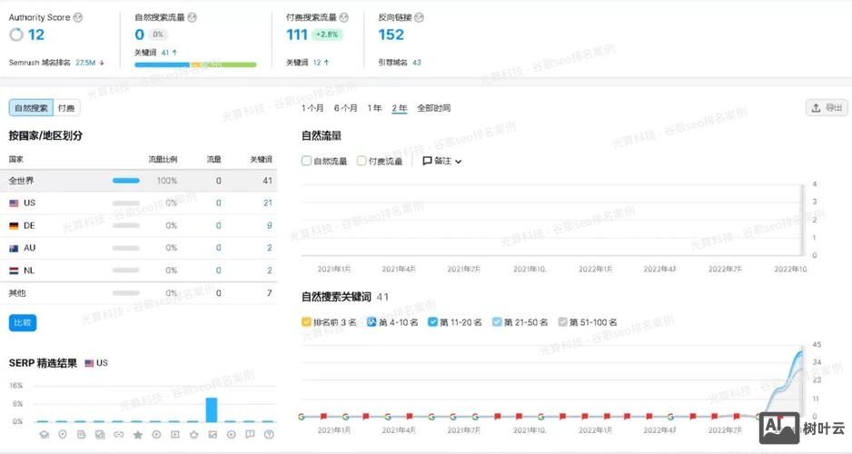Screen dimensions: 852x454
Task: Select the 全部时间 time range
Action: pyautogui.click(x=433, y=108)
